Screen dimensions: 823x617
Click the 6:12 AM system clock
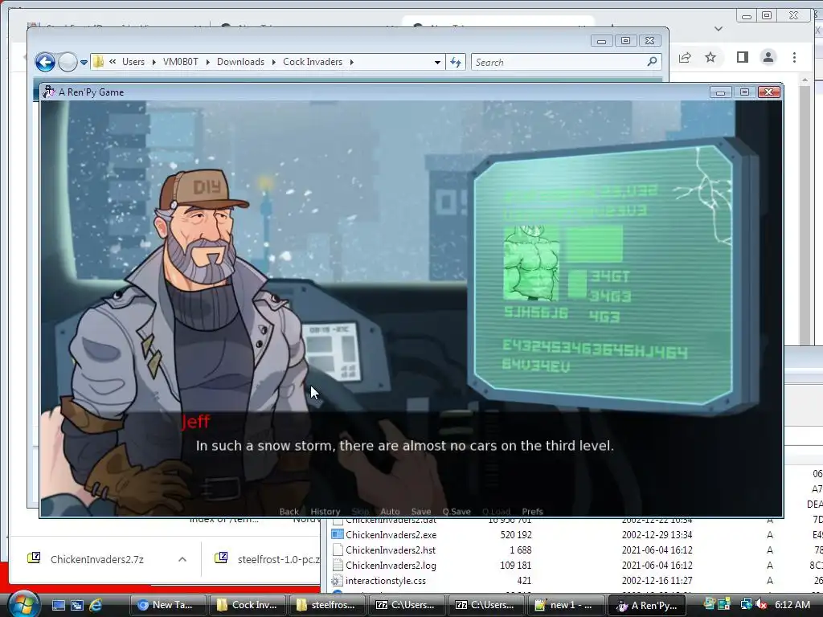pyautogui.click(x=792, y=605)
